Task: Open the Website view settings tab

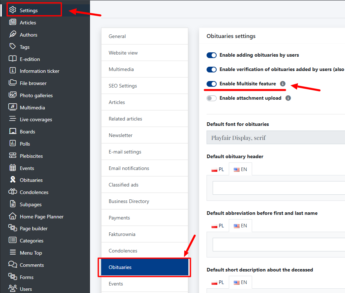Action: coord(145,53)
